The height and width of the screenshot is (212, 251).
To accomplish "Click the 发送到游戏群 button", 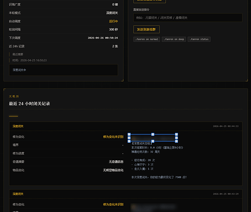I will click(147, 29).
